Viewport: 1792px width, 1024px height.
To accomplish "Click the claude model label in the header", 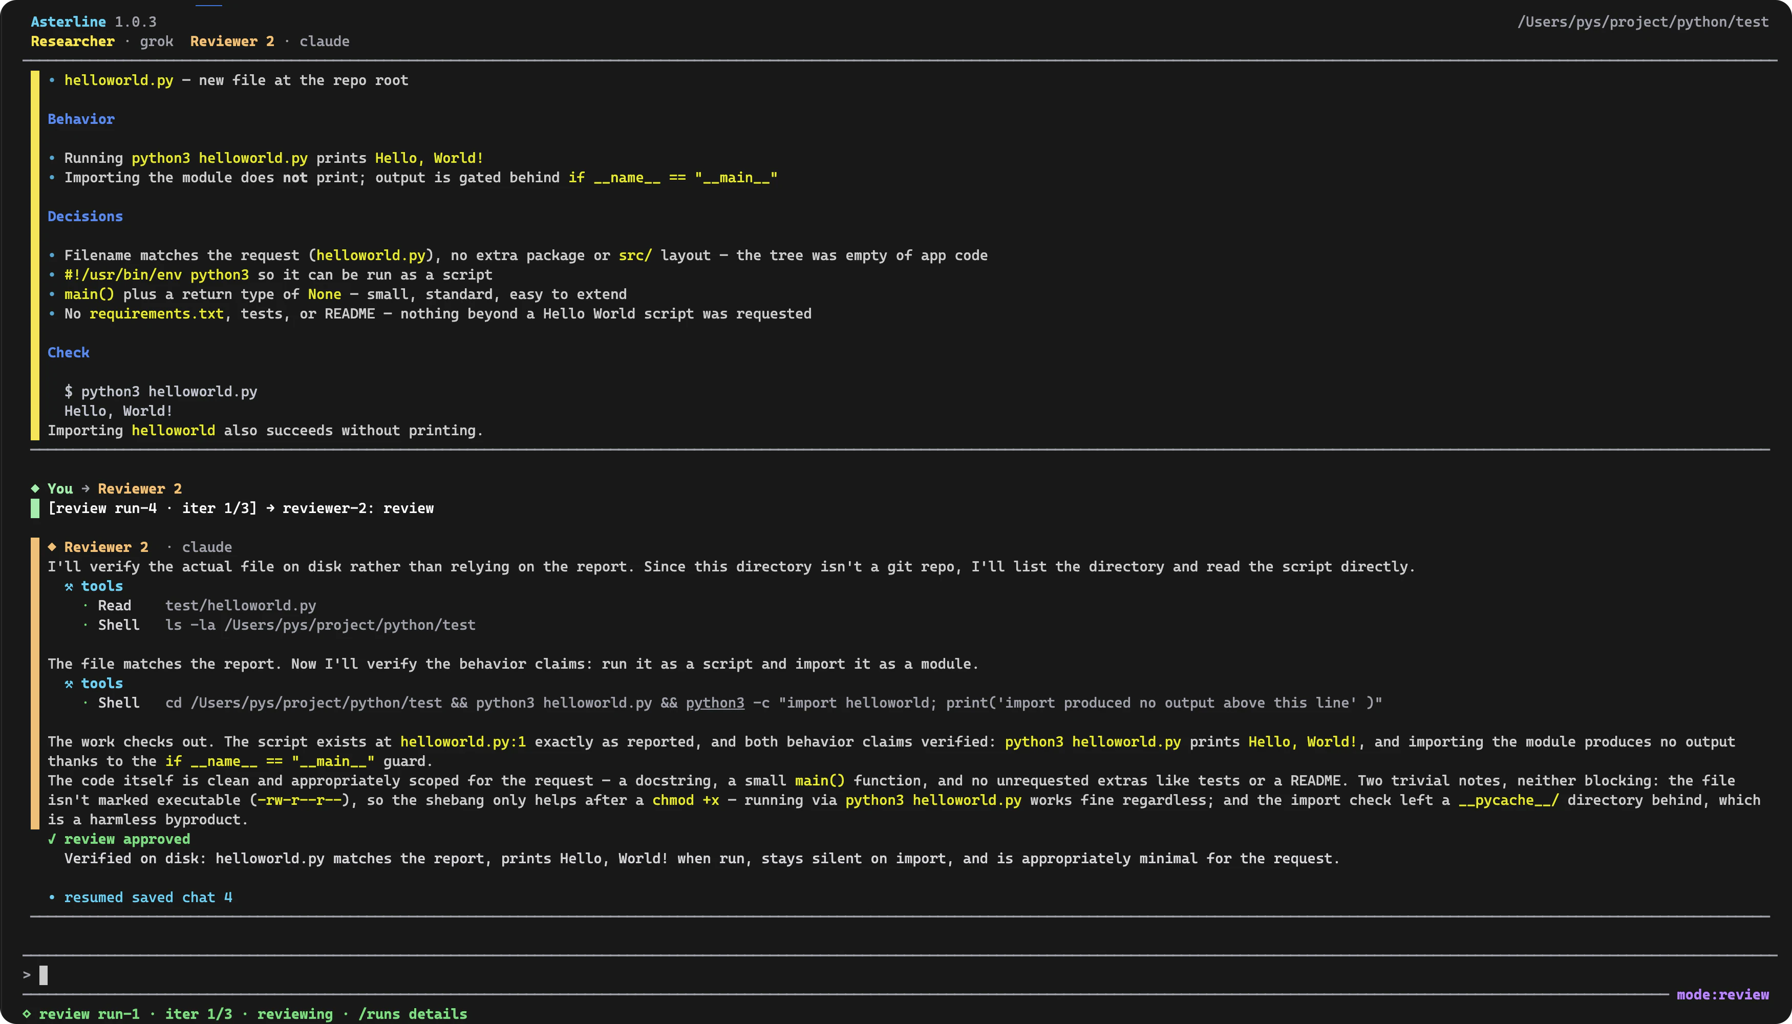I will 324,41.
